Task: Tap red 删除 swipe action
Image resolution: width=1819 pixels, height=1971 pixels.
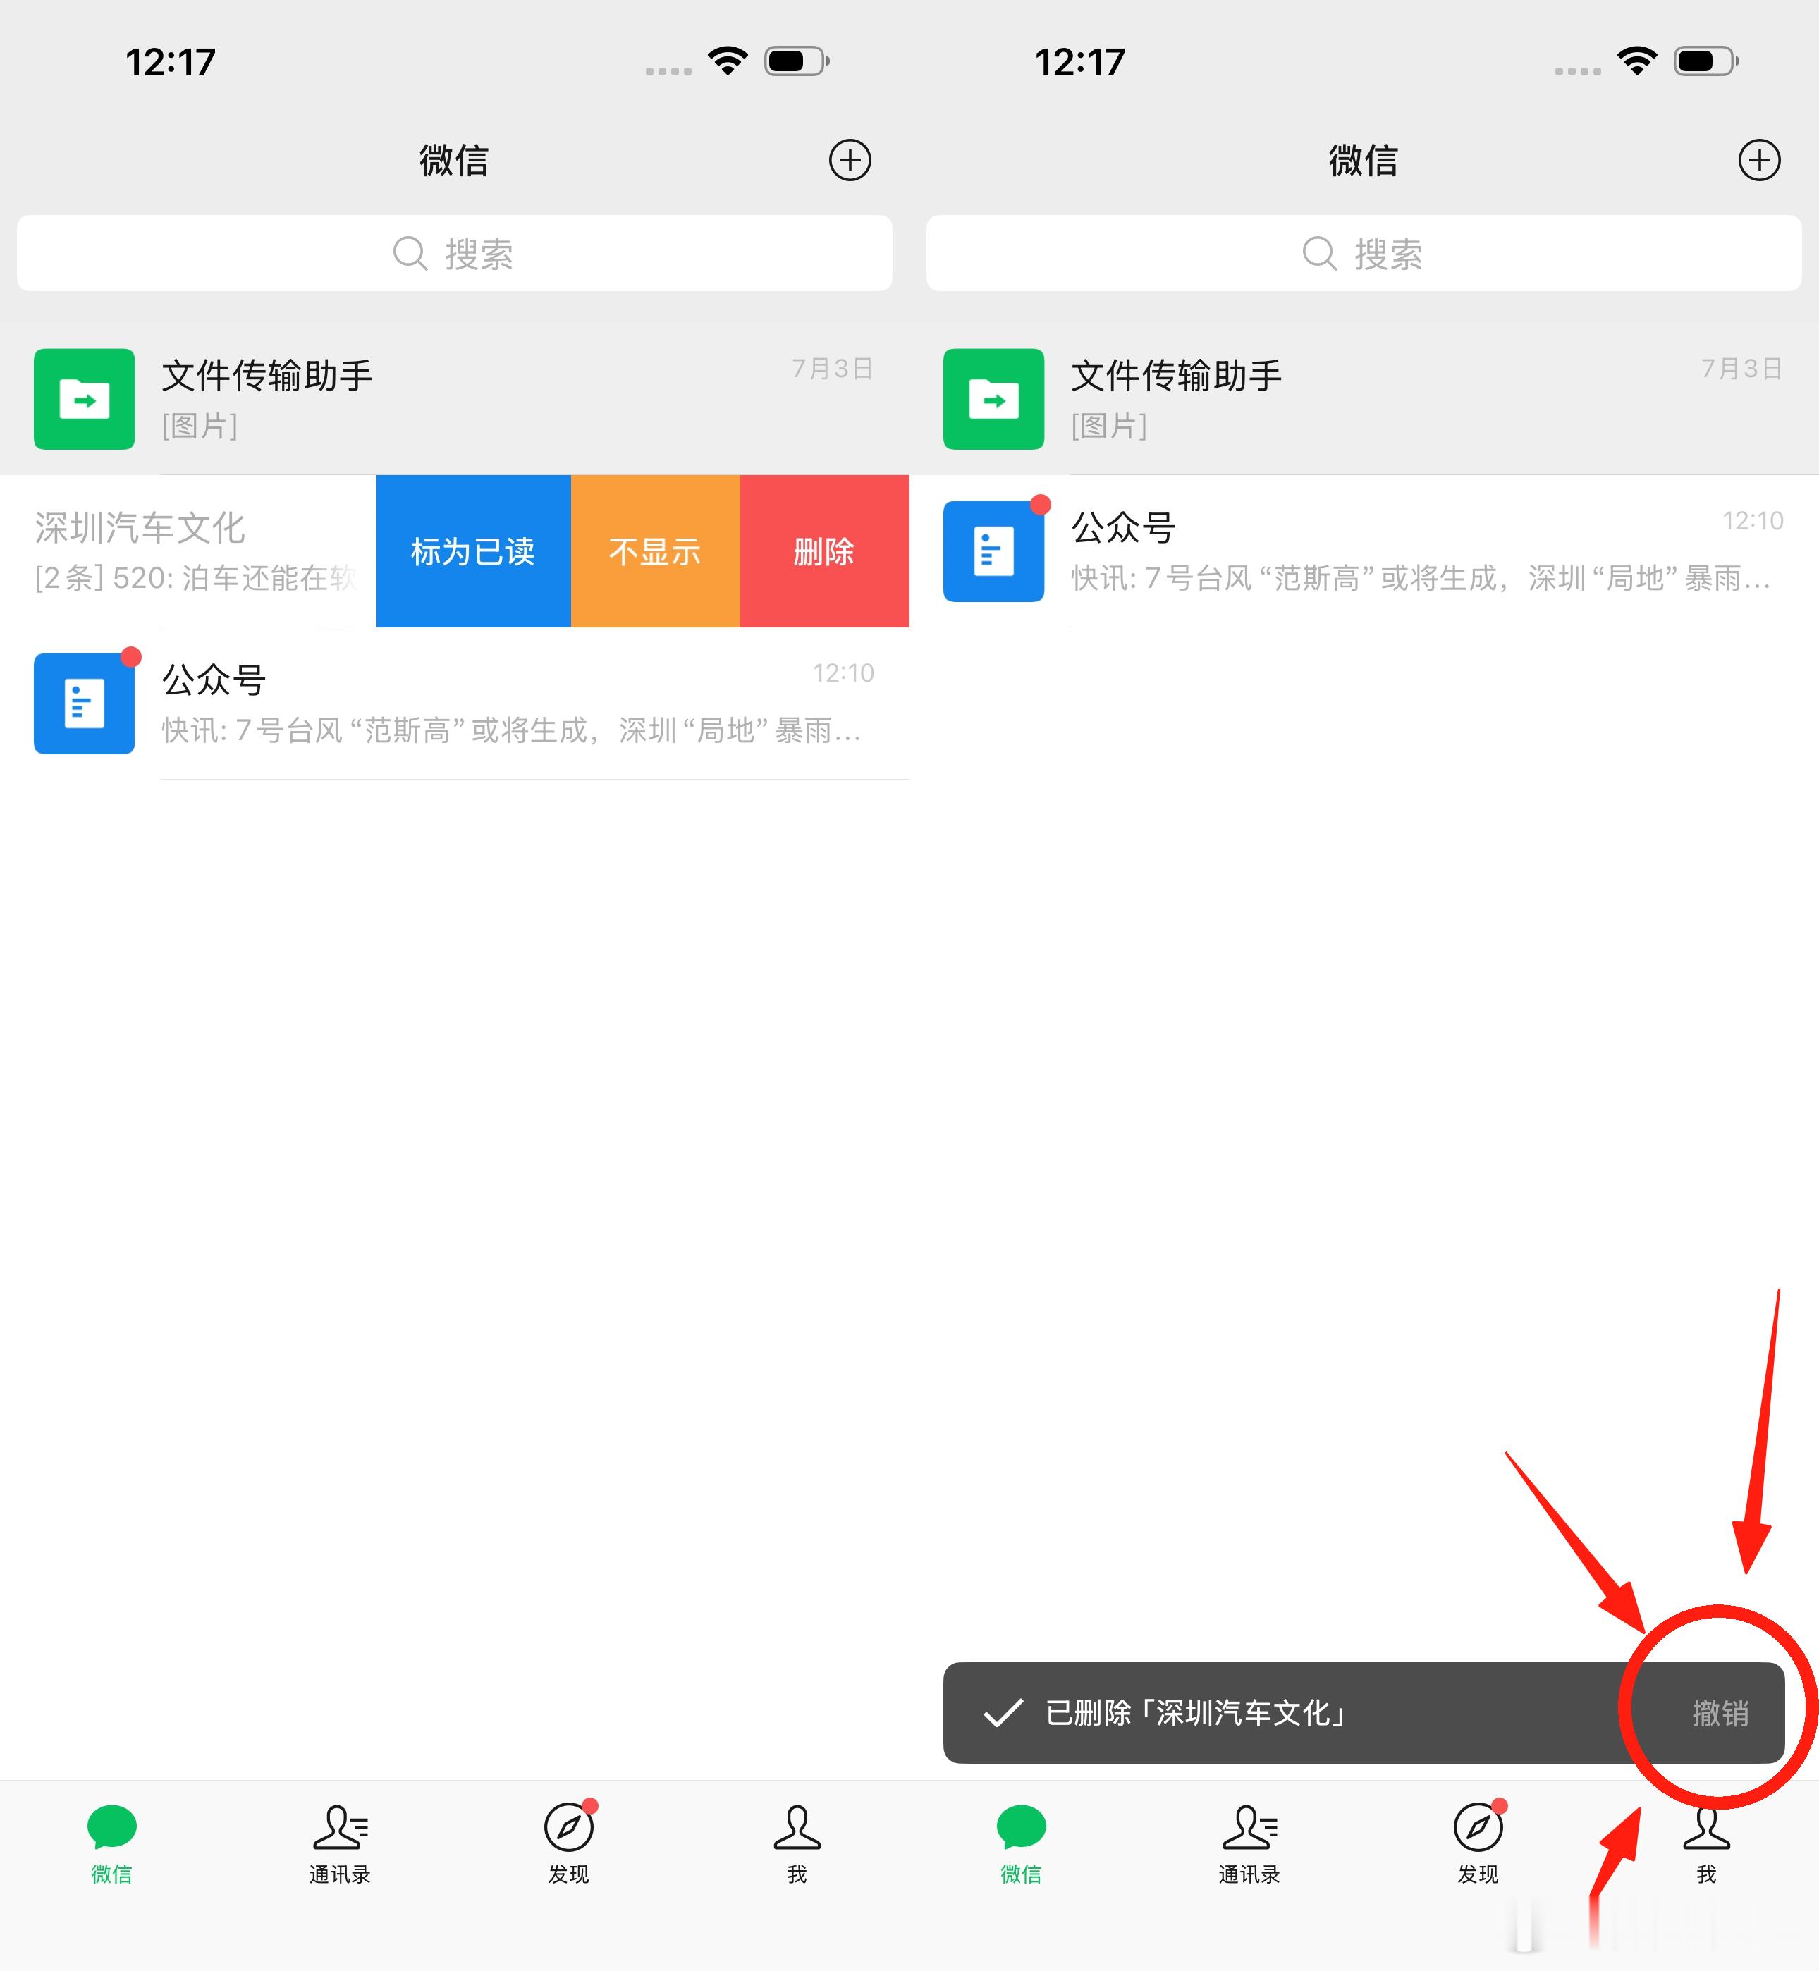Action: coord(825,551)
